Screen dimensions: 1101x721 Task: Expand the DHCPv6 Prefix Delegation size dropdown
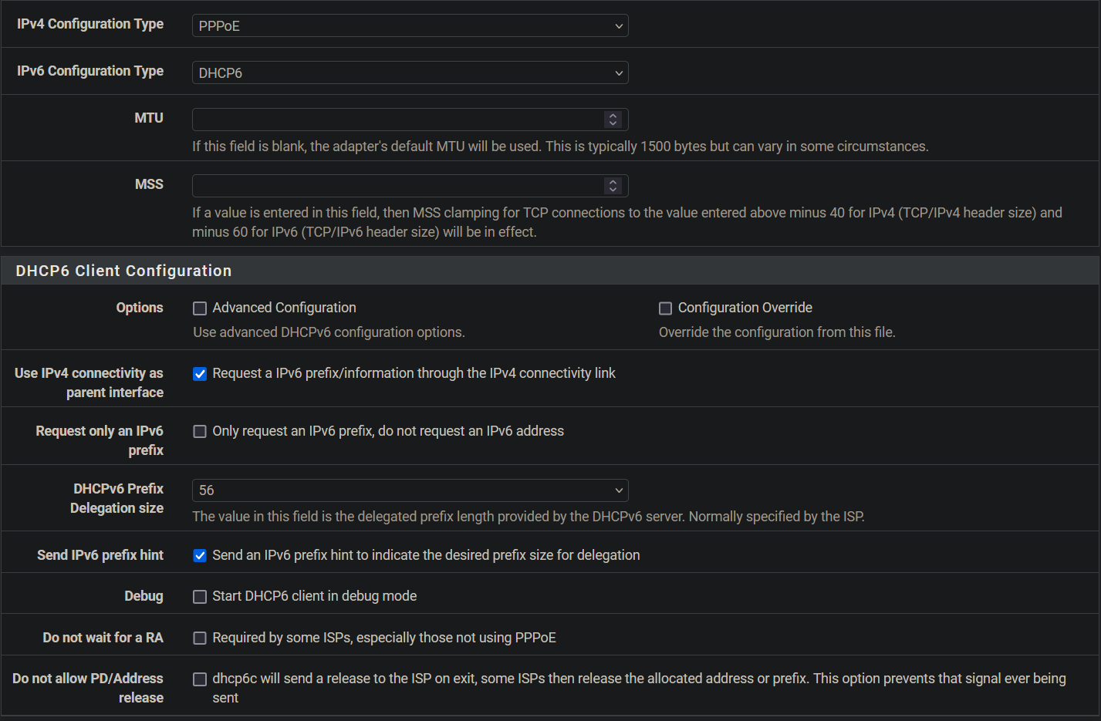click(x=410, y=490)
